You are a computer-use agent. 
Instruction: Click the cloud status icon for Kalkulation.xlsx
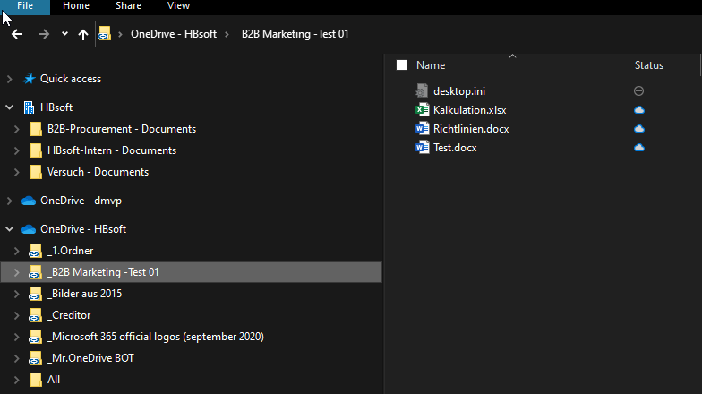pyautogui.click(x=638, y=110)
